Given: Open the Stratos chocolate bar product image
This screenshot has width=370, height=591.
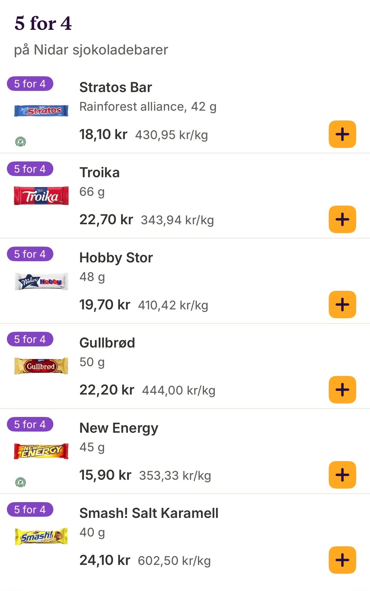Looking at the screenshot, I should point(41,111).
